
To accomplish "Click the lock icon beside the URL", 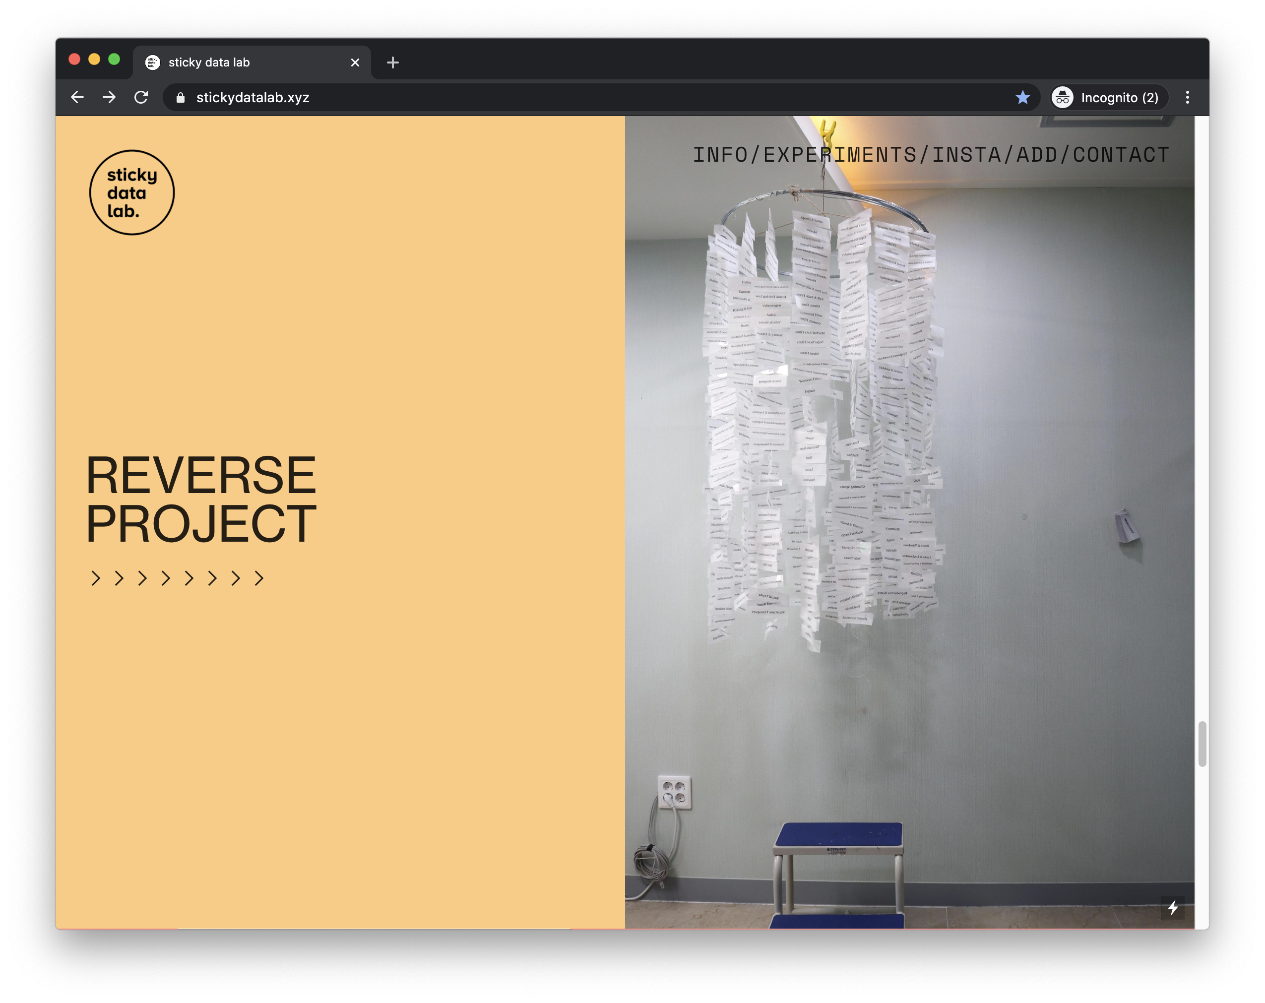I will click(181, 98).
